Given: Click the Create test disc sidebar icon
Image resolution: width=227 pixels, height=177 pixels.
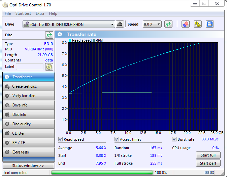Looking at the screenshot, I should click(7, 86).
